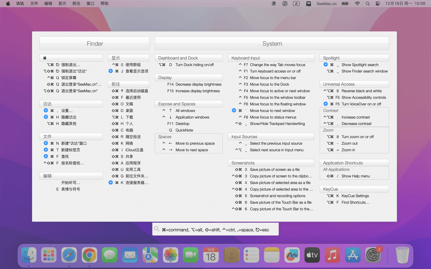
Task: Click the KeyCue Settings shortcut entry
Action: pos(355,196)
